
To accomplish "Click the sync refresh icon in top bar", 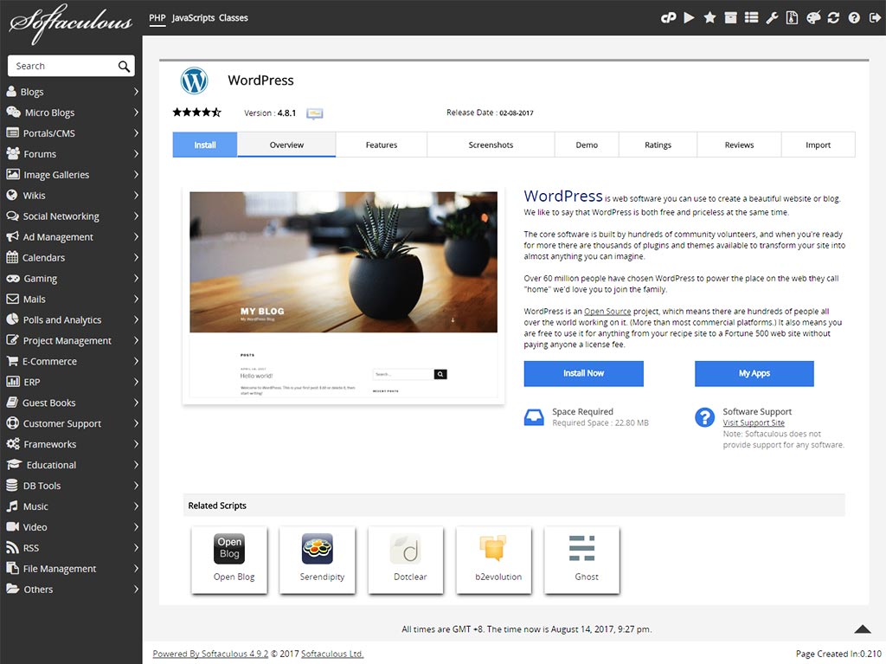I will click(x=833, y=18).
